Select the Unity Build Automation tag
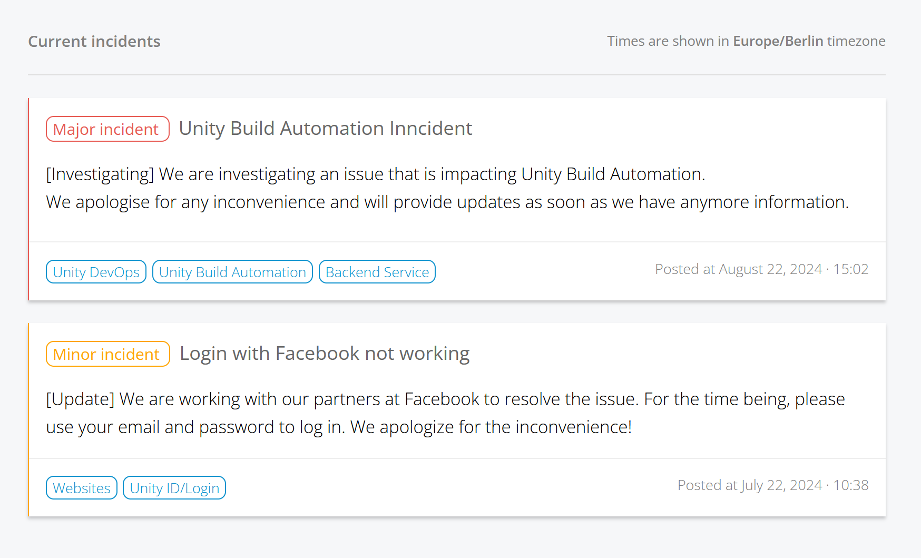 pos(232,272)
